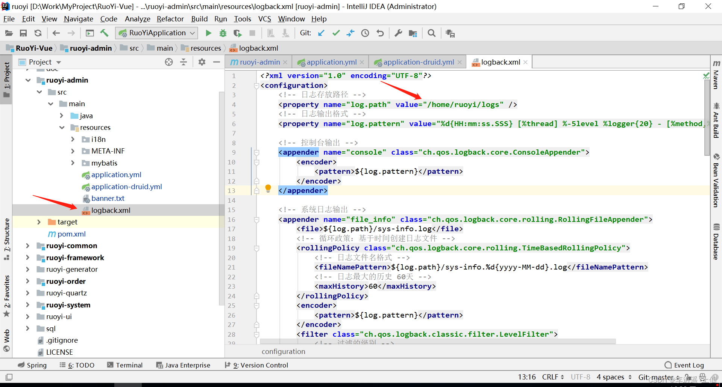
Task: Collapse the src folder node
Action: 39,92
